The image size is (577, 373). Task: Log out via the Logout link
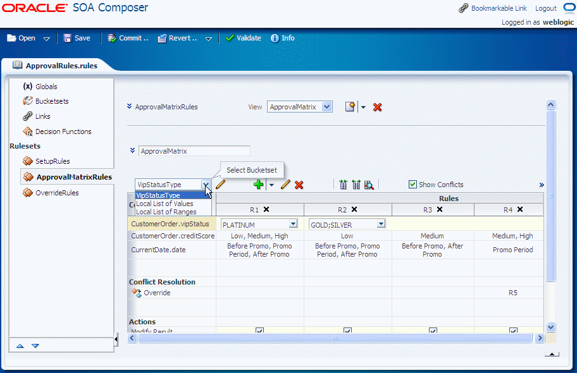tap(546, 8)
